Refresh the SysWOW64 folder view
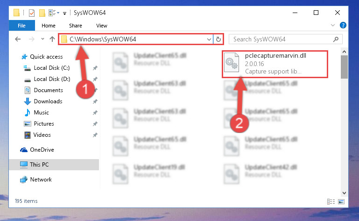 (x=218, y=39)
